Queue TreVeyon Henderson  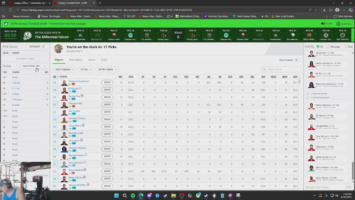[x=107, y=82]
